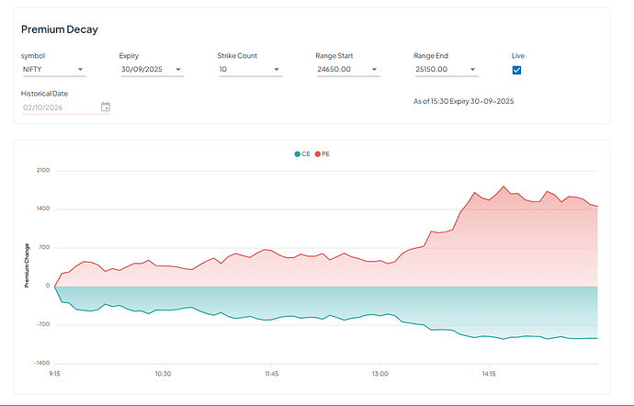Image resolution: width=634 pixels, height=406 pixels.
Task: Click the 'As of 15:30' expiry text
Action: click(x=464, y=101)
